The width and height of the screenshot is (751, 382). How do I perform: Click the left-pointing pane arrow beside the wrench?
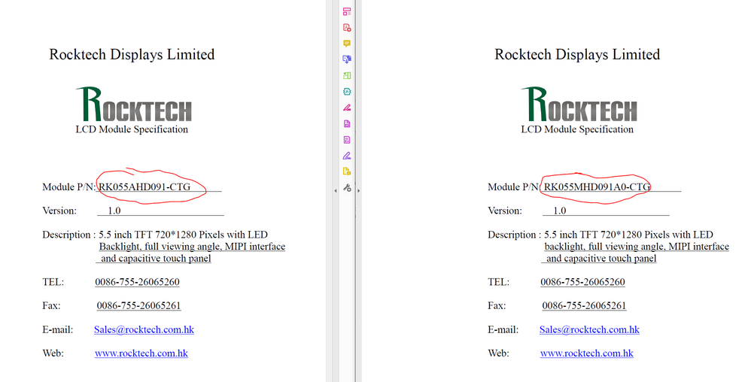point(336,190)
